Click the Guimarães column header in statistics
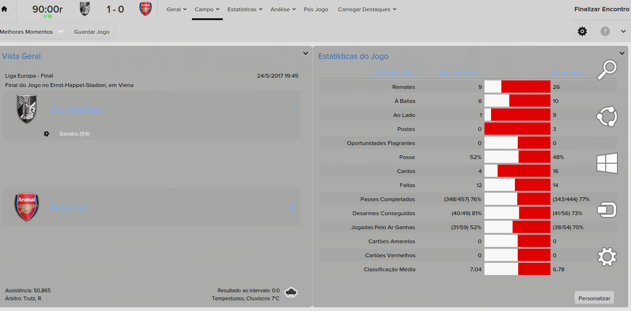This screenshot has height=311, width=631. 461,73
